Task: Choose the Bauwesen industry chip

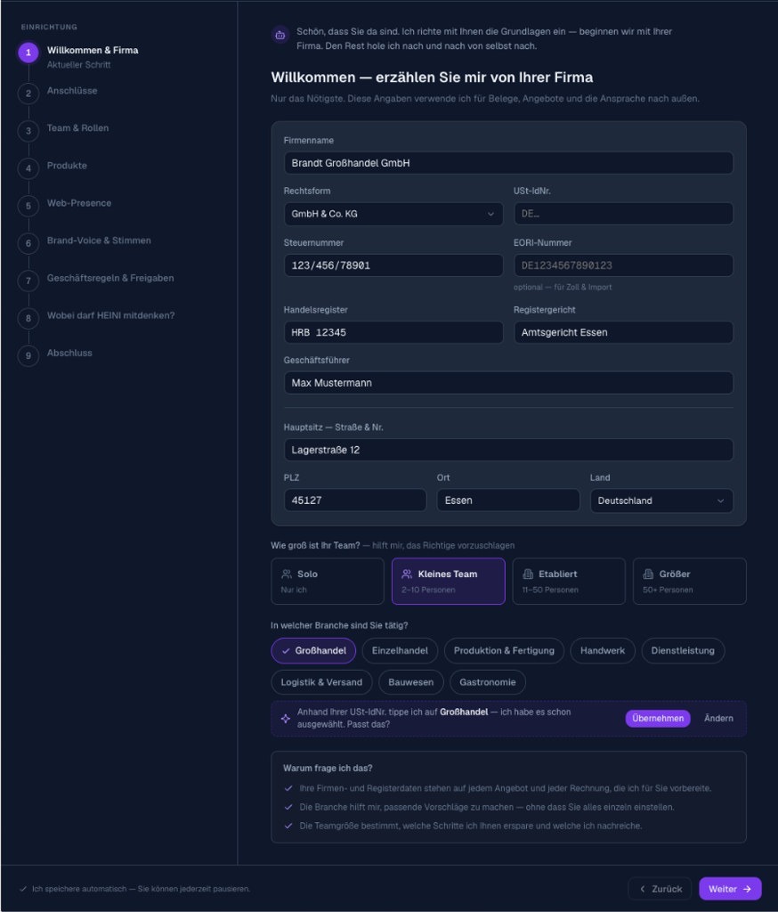Action: click(411, 682)
